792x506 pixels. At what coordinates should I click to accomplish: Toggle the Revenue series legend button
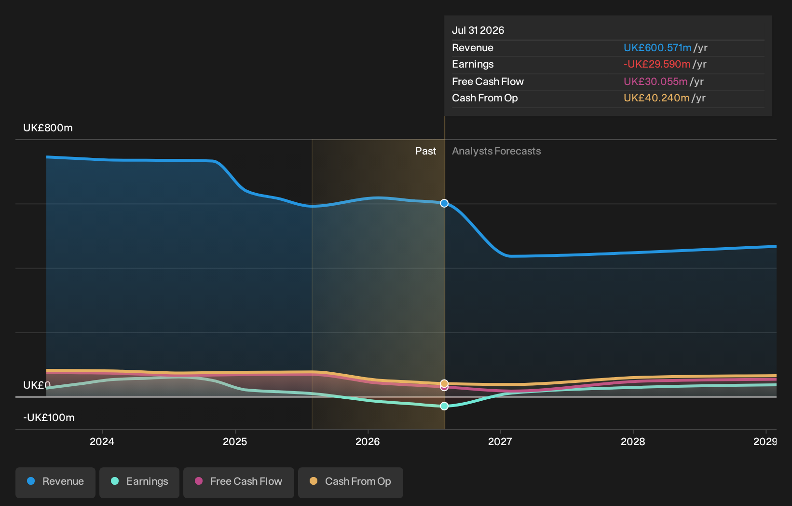(x=55, y=482)
